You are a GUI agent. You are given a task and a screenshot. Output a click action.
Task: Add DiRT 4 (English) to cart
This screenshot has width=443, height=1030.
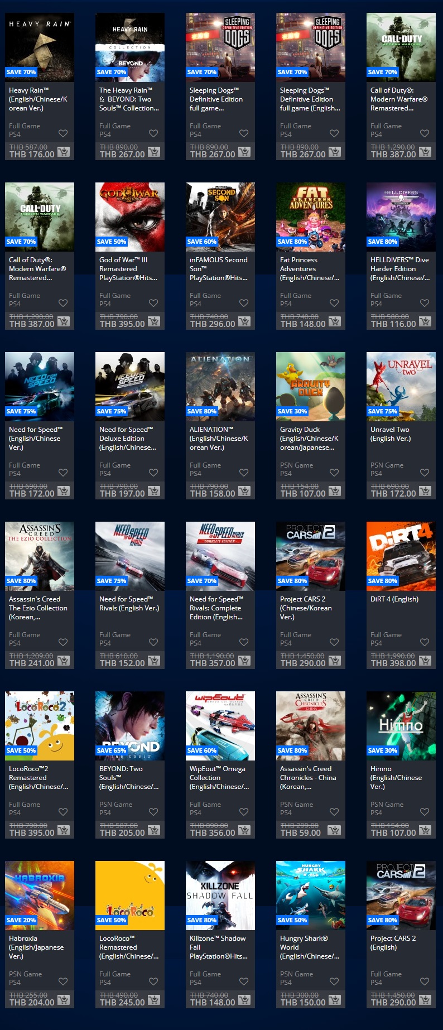[x=425, y=661]
